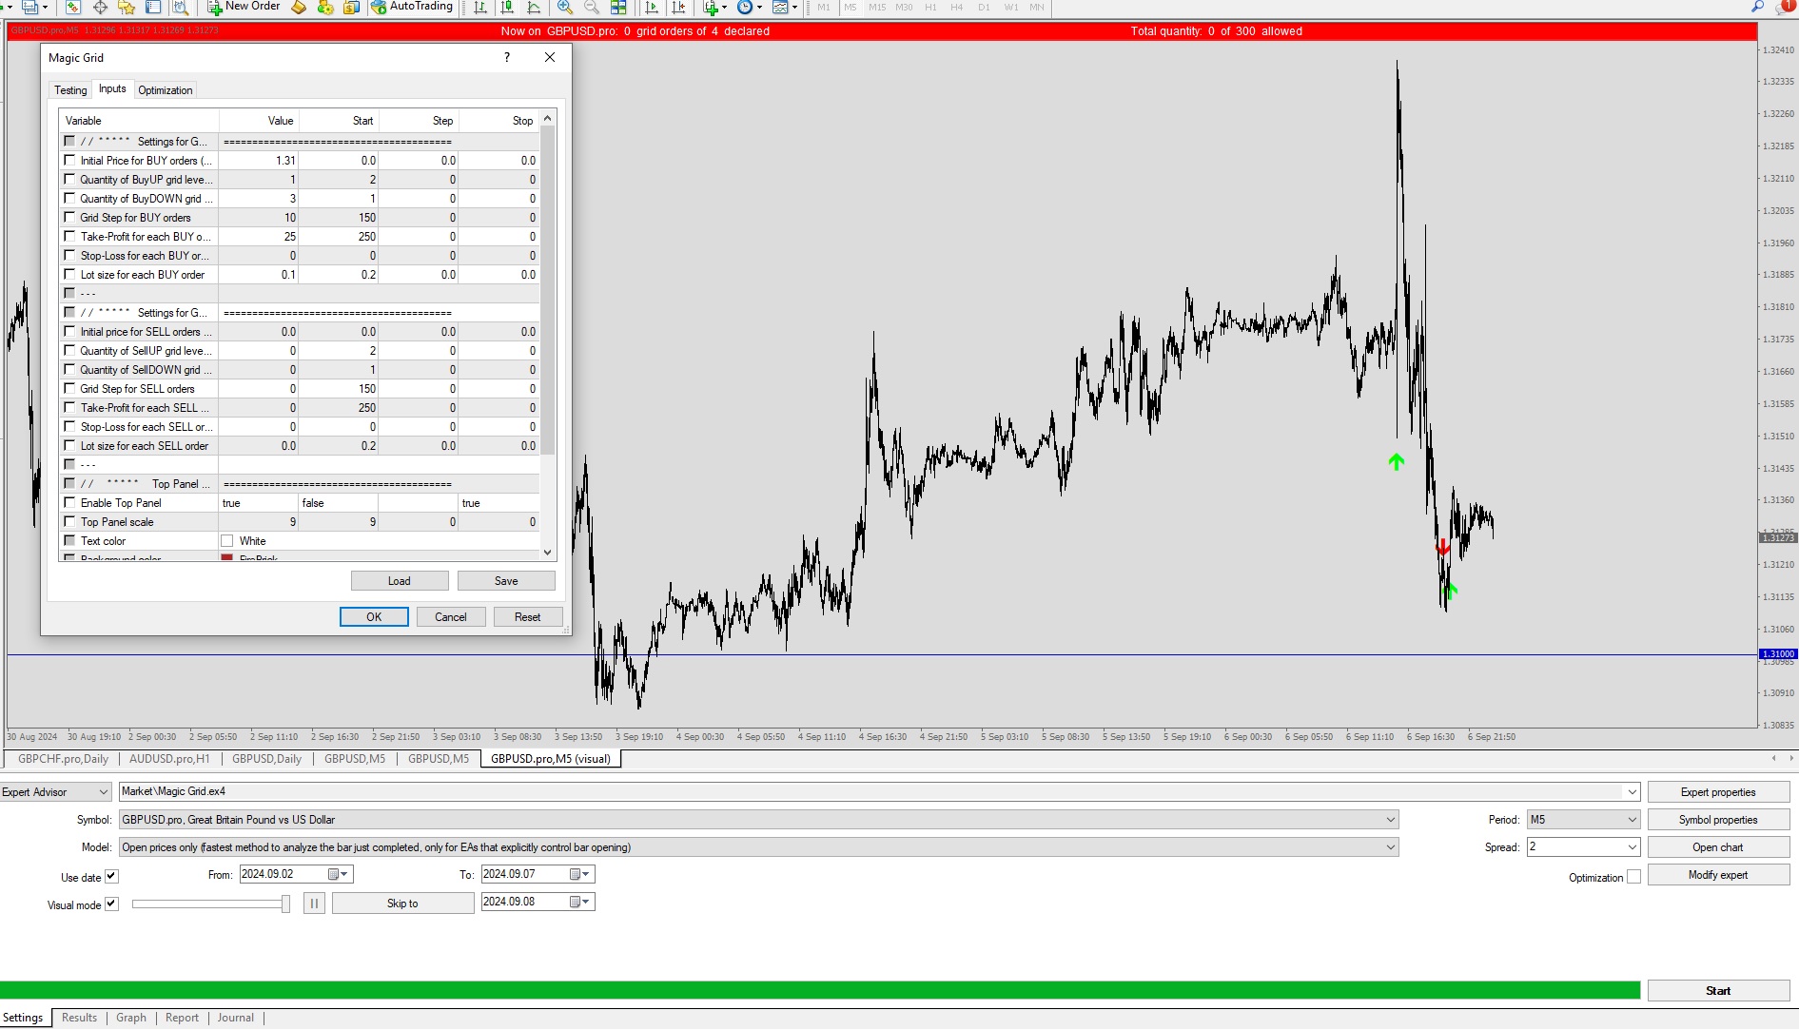This screenshot has width=1799, height=1030.
Task: Zoom out on the chart
Action: (x=592, y=7)
